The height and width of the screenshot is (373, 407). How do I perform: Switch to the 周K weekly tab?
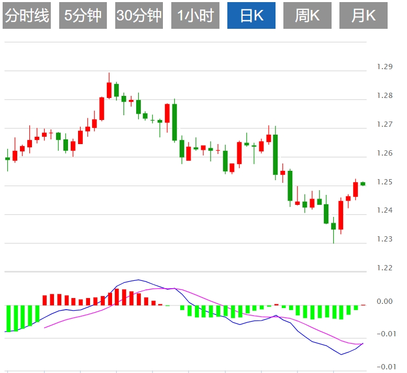307,16
